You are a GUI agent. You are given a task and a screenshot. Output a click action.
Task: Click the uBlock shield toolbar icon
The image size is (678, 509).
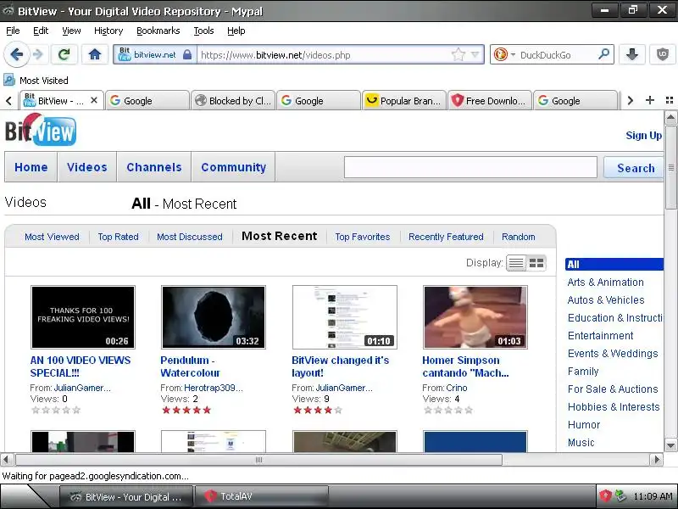[x=663, y=54]
